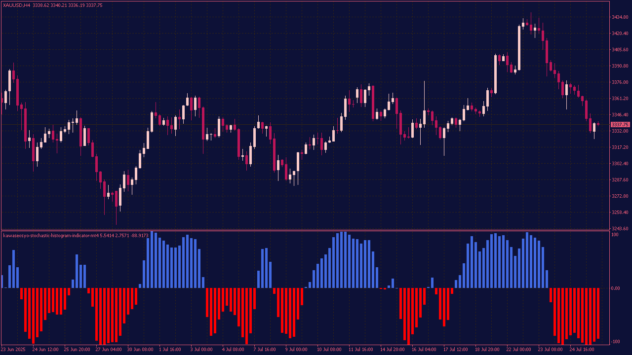
Task: Click the 23 Jun 2025 date label
Action: tap(13, 350)
